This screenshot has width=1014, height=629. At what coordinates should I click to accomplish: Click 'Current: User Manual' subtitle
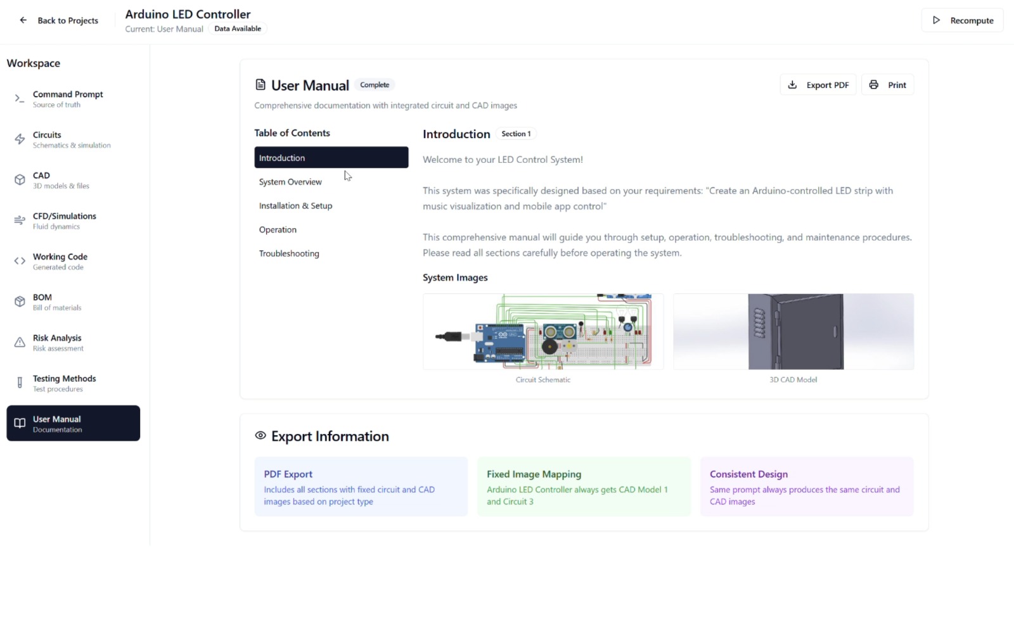pyautogui.click(x=164, y=29)
